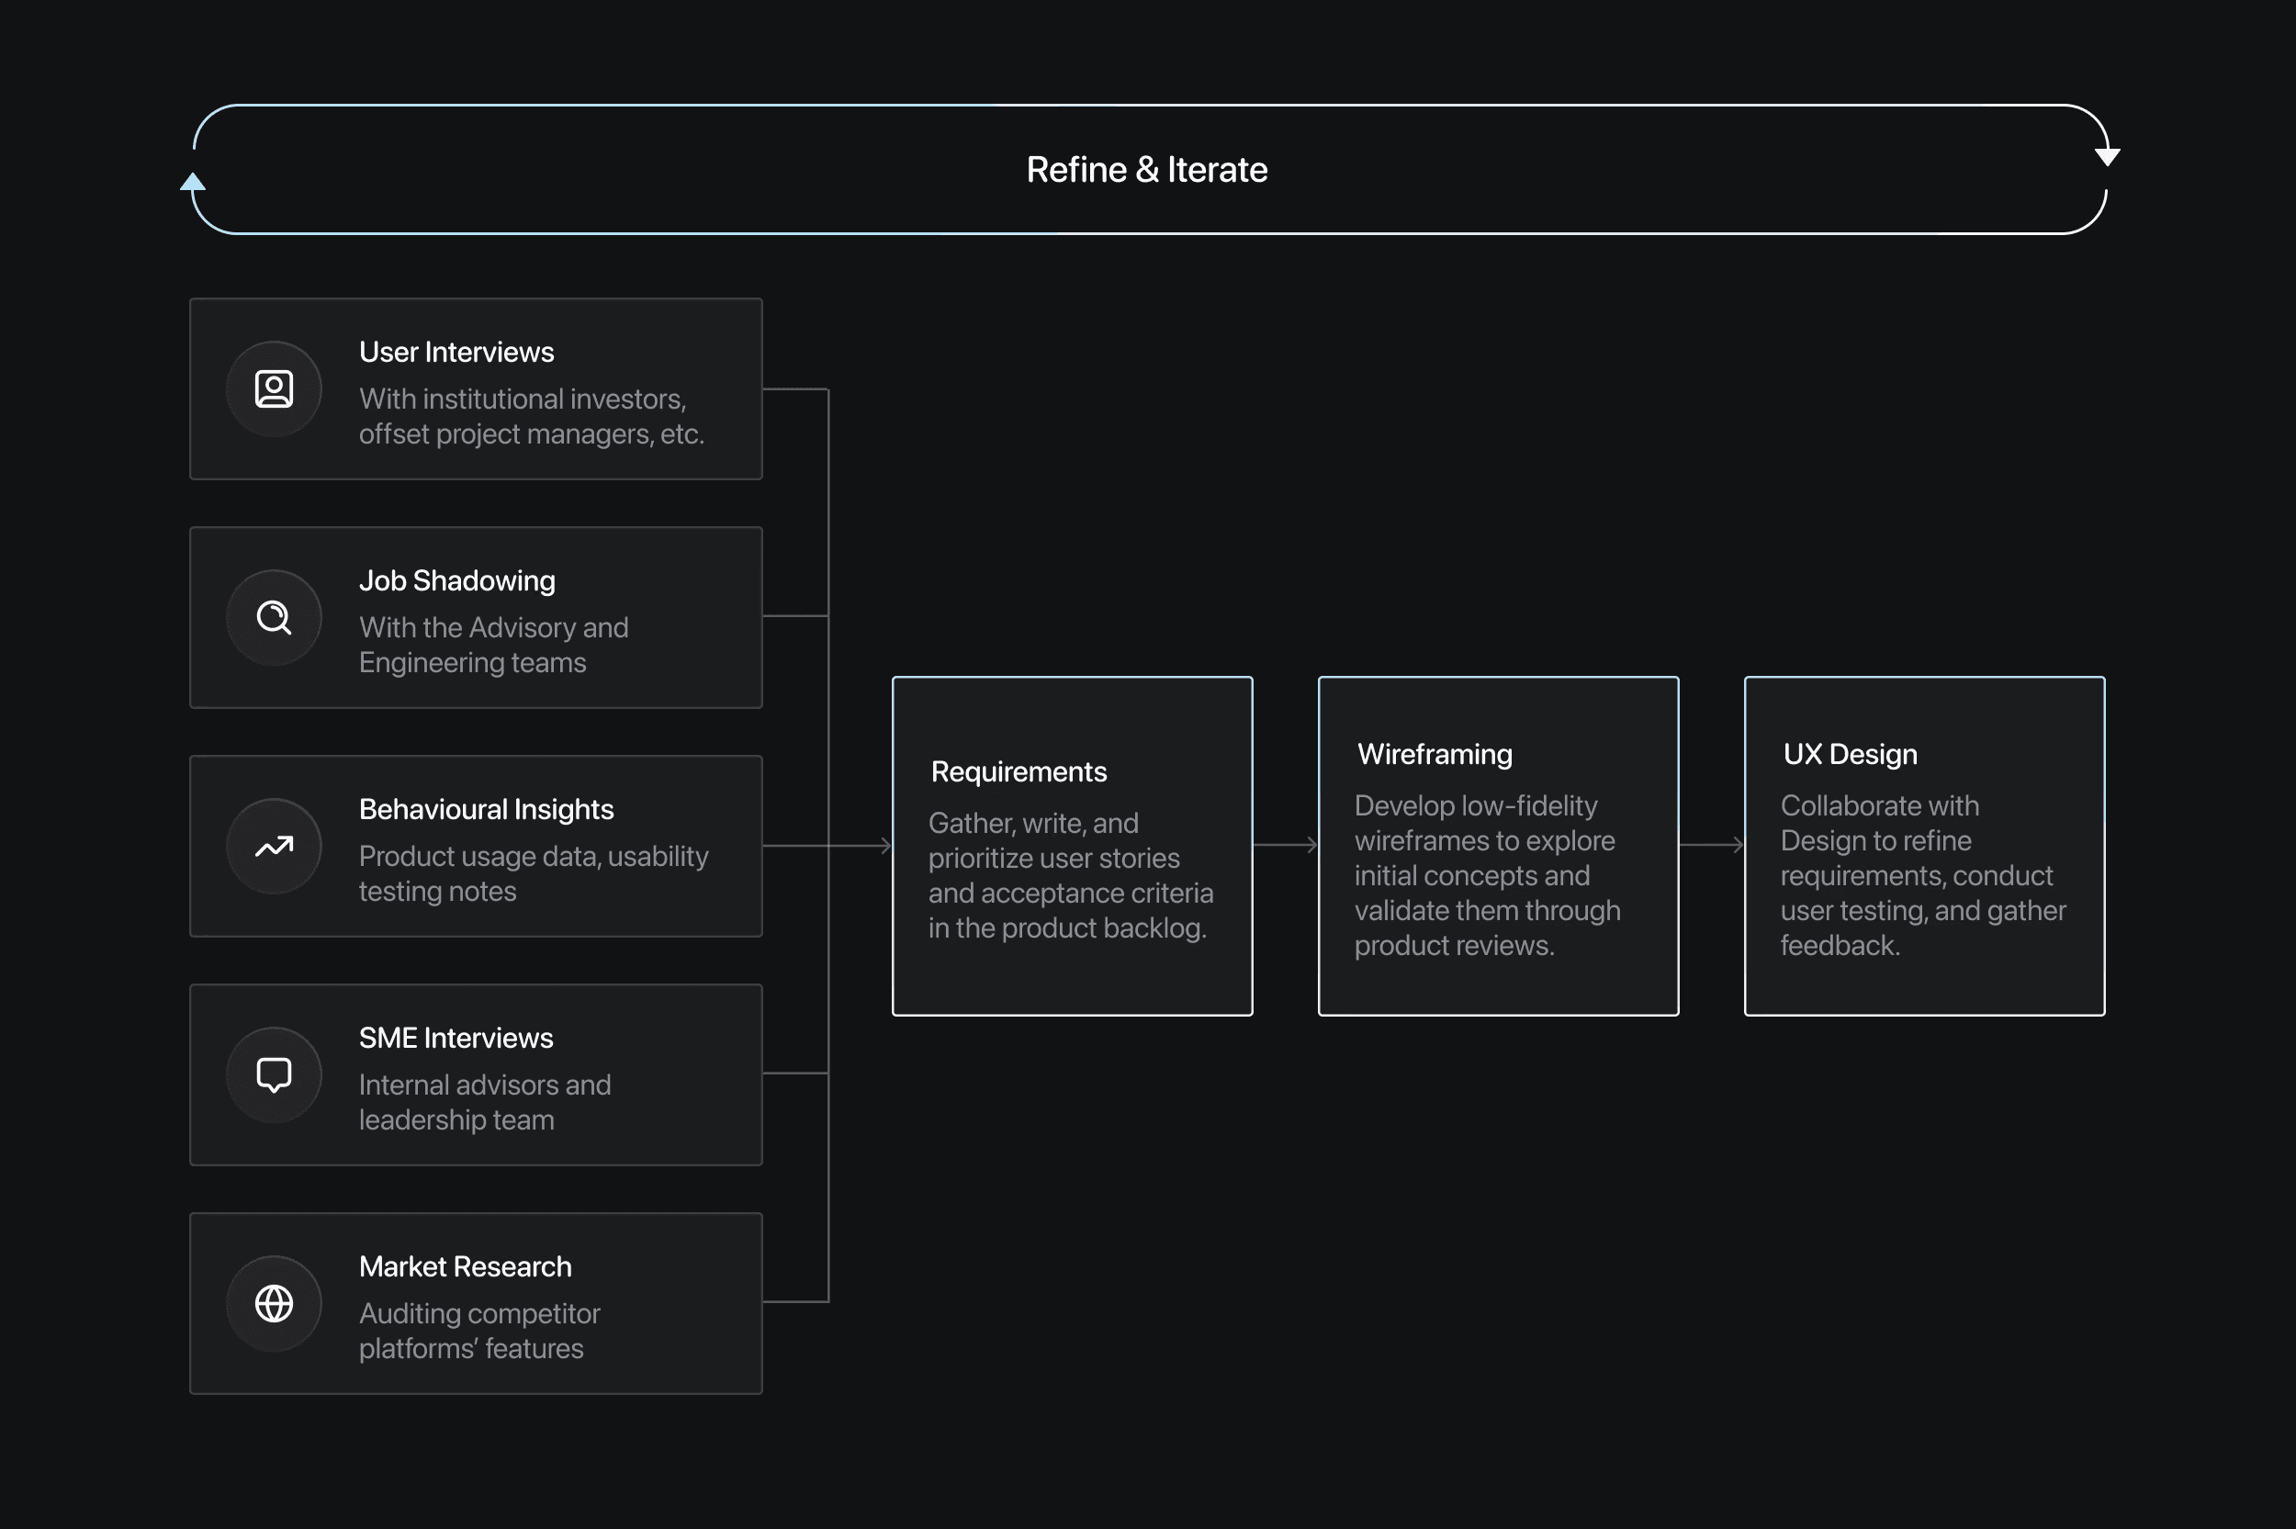Click the Wireframing box heading
This screenshot has height=1529, width=2296.
point(1435,754)
